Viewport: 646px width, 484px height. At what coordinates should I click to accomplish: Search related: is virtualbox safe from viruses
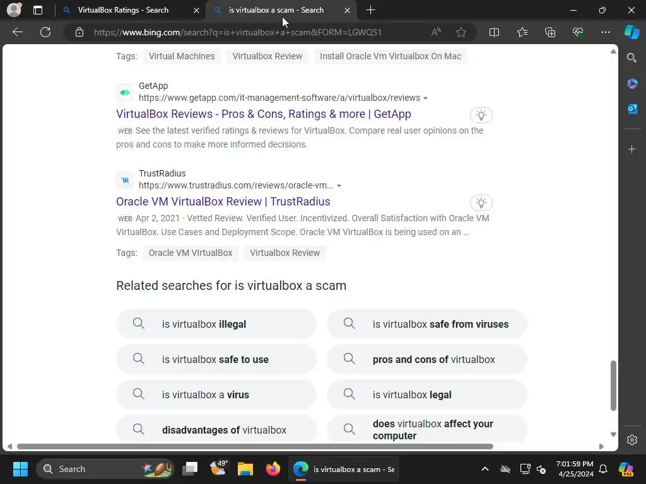click(x=427, y=325)
